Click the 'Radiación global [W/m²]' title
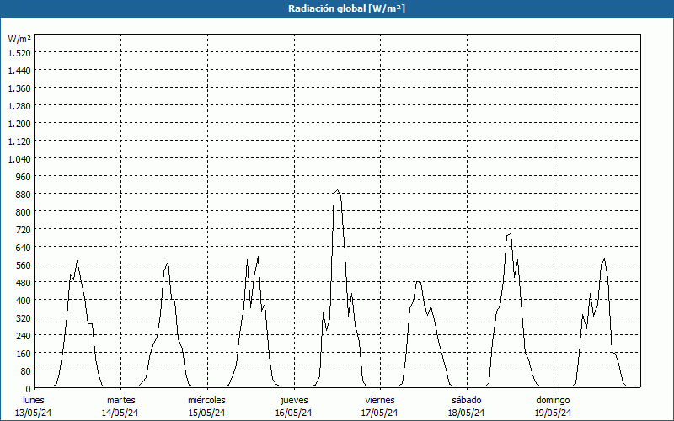This screenshot has width=674, height=421. [x=346, y=8]
